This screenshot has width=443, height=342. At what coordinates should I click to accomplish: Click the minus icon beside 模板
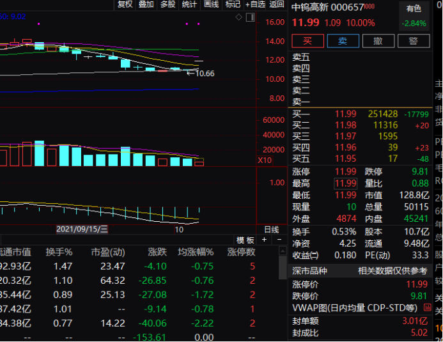click(x=281, y=240)
